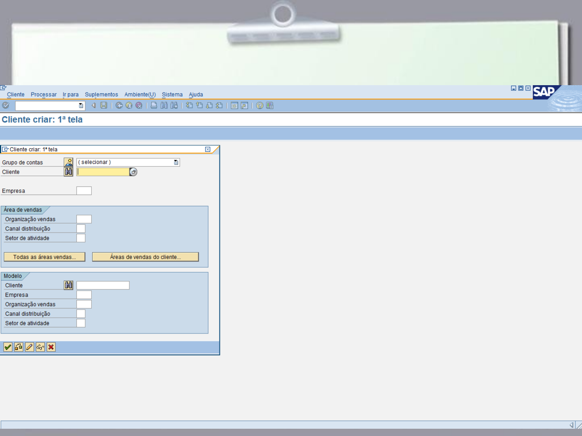Image resolution: width=582 pixels, height=436 pixels.
Task: Click the glasses (display) icon in the dialog
Action: pyautogui.click(x=40, y=347)
